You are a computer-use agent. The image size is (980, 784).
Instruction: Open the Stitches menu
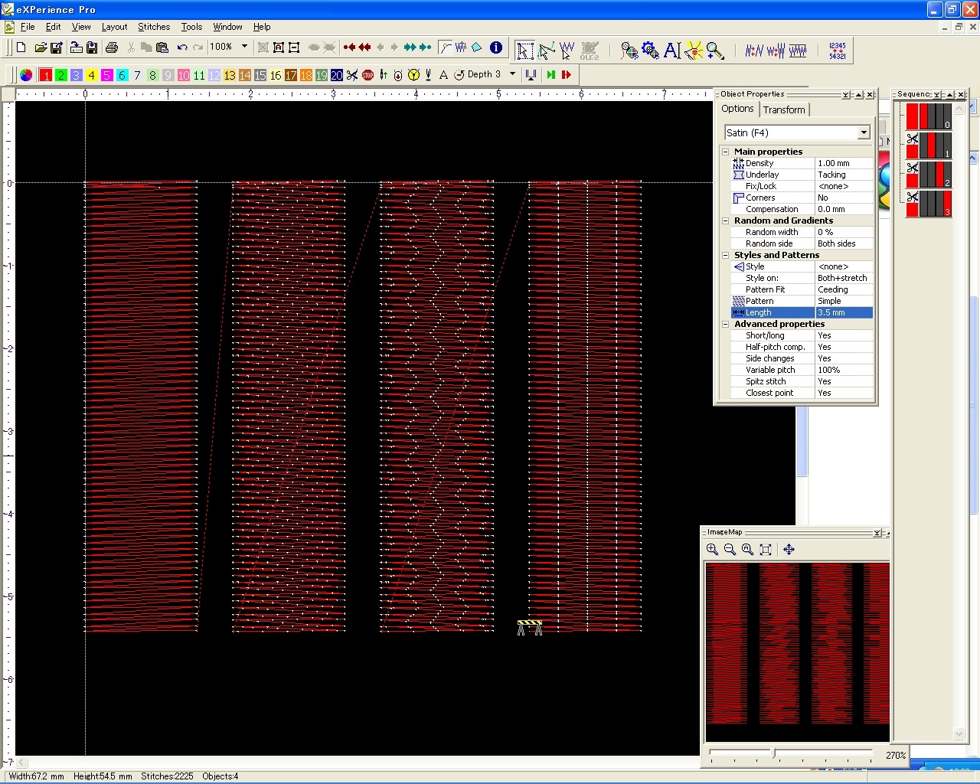click(154, 27)
